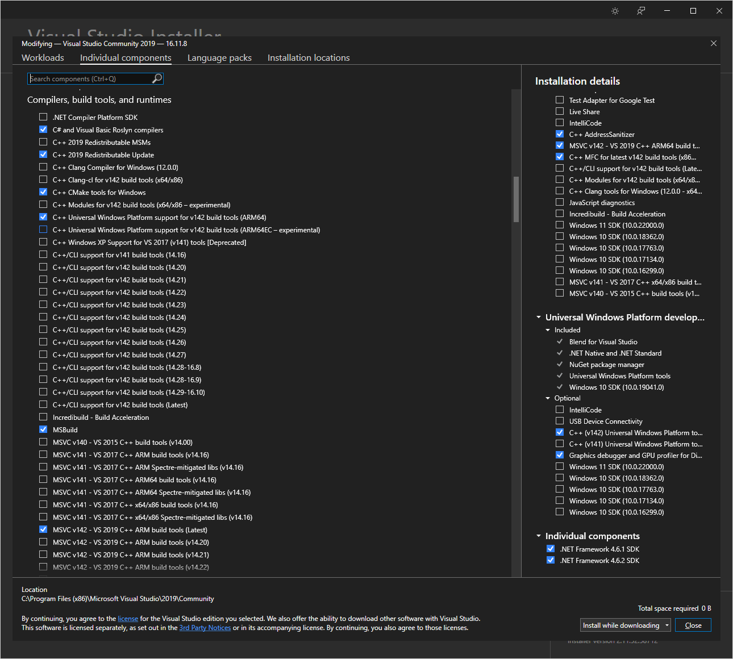Viewport: 733px width, 659px height.
Task: Uncheck C++ (v142) Universal Windows Platform tools
Action: point(560,432)
